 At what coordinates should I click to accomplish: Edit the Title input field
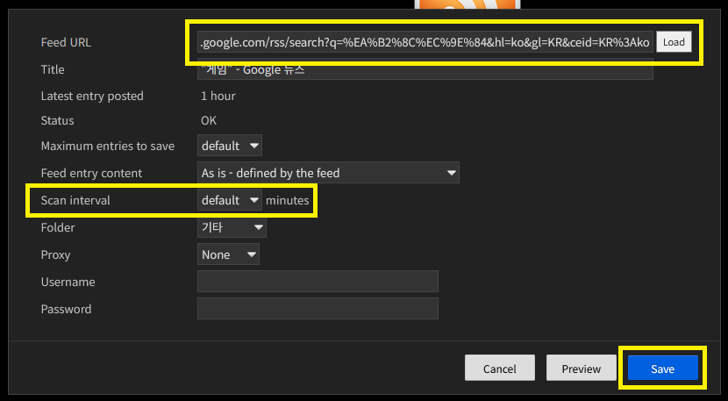425,69
